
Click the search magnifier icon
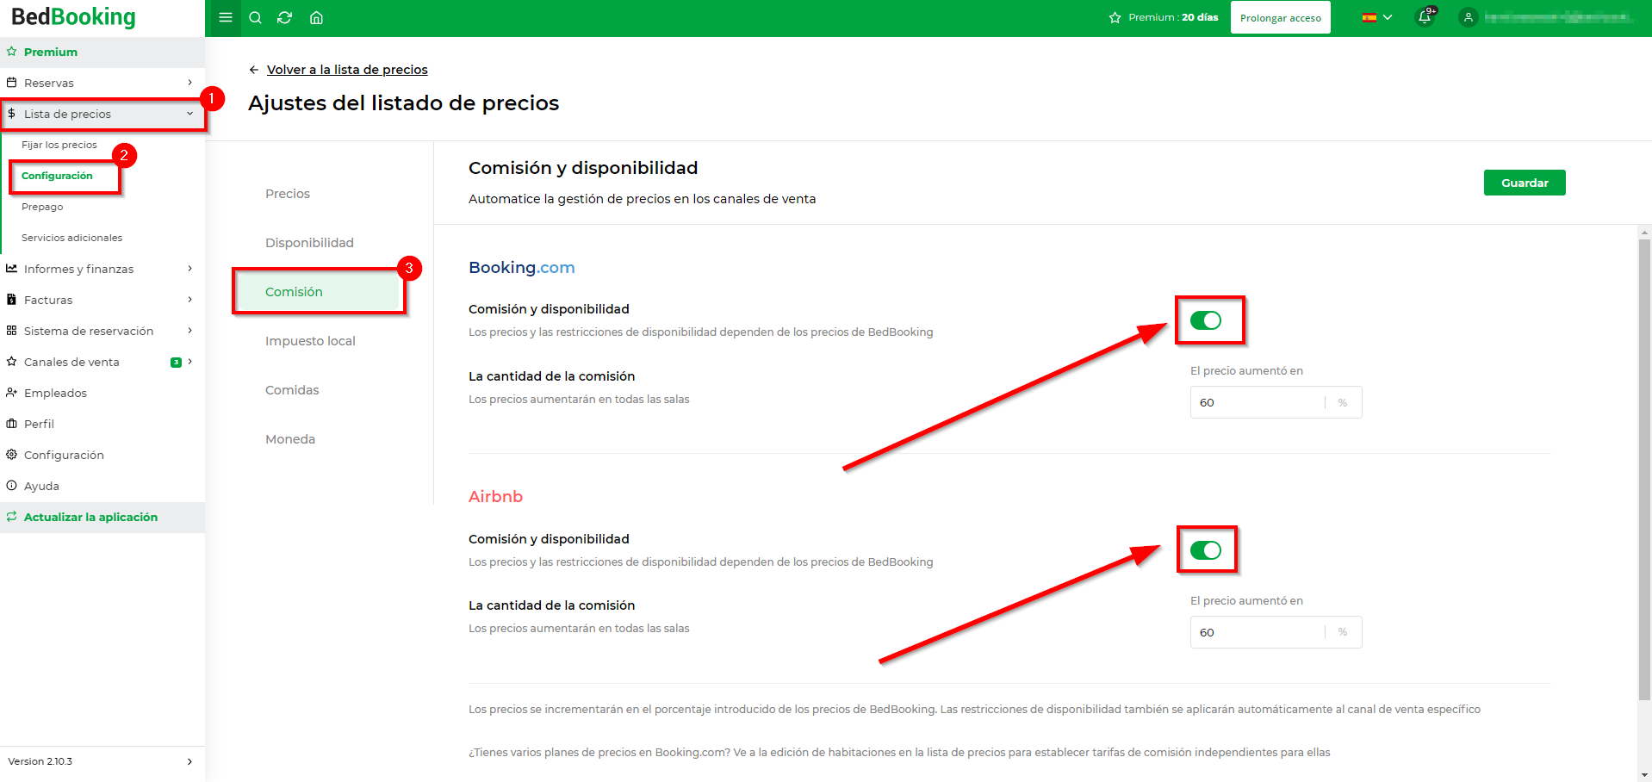pos(255,17)
